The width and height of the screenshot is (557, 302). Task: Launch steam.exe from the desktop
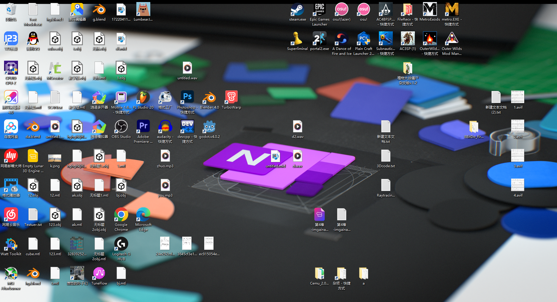click(x=297, y=10)
